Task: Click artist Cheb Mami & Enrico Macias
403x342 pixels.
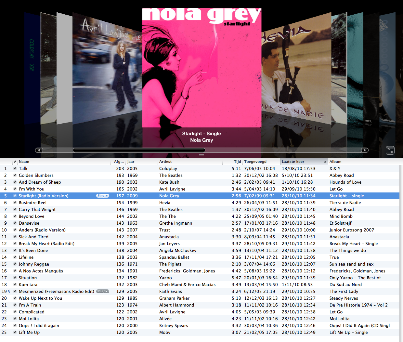Action: click(x=187, y=284)
